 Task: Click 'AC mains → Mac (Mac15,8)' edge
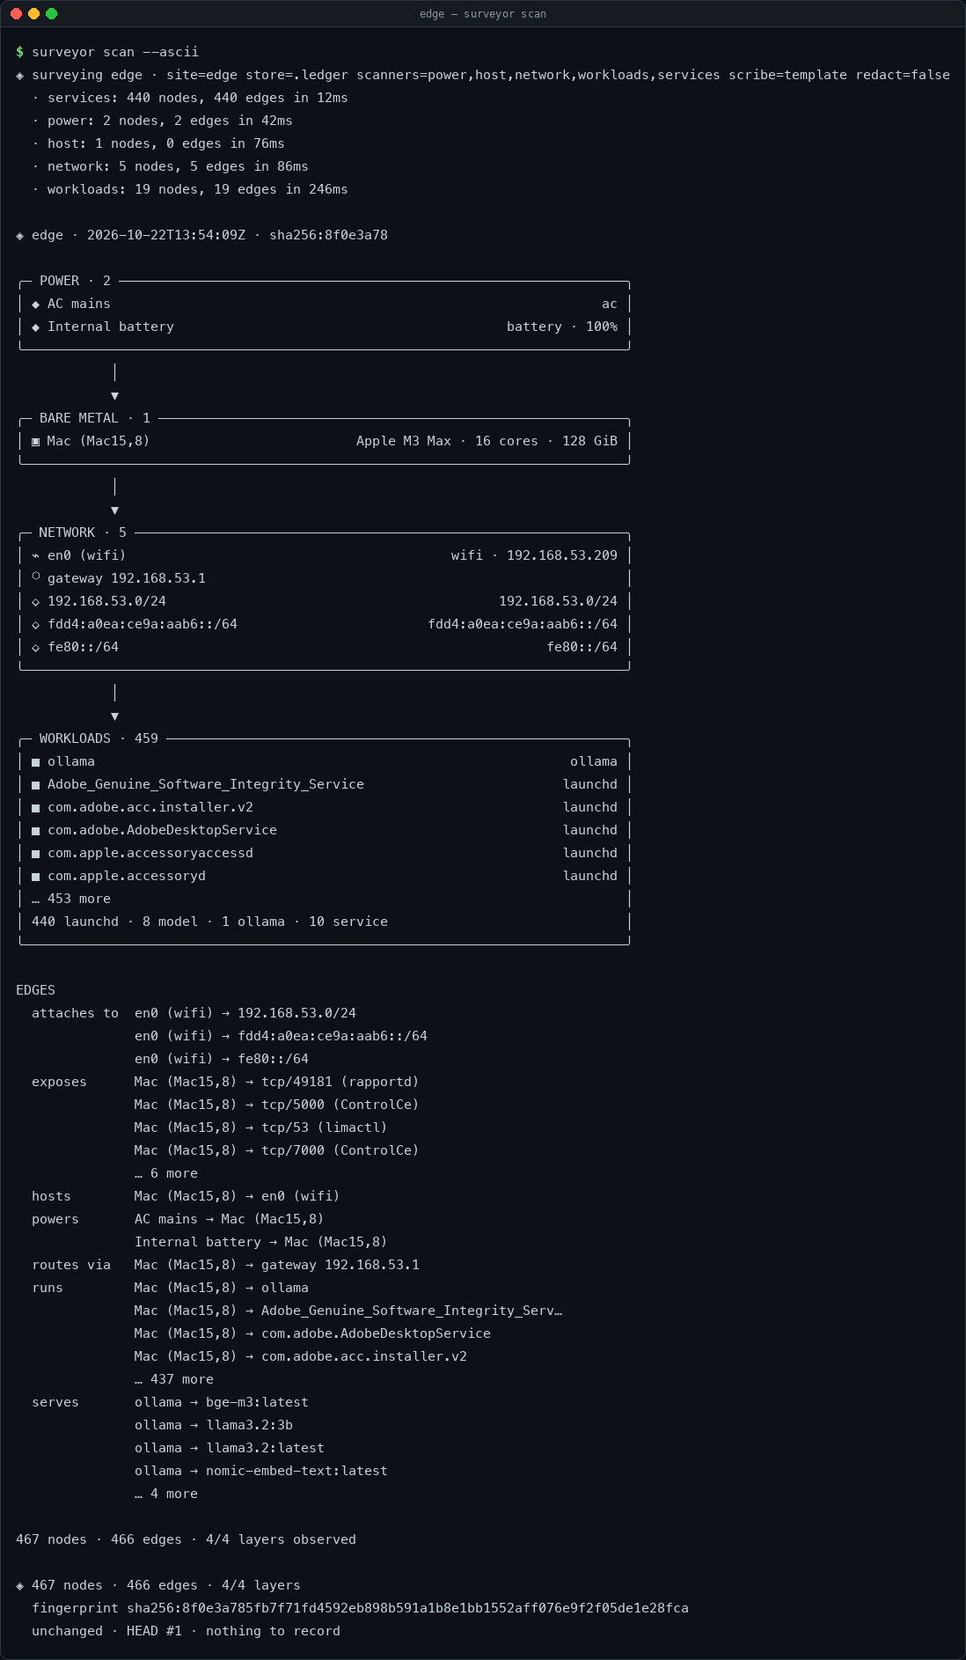[x=230, y=1219]
